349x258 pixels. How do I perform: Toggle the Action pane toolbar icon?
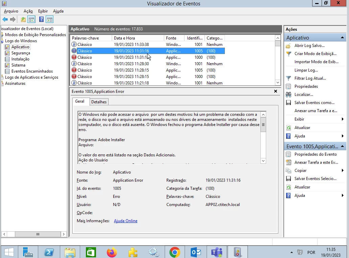click(x=50, y=20)
